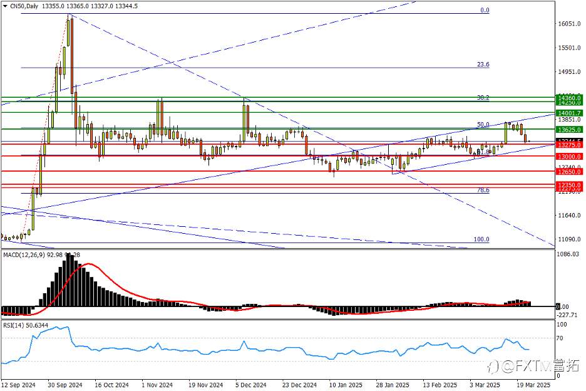
Task: Click the 30 Sep 2024 date label
Action: click(x=65, y=385)
